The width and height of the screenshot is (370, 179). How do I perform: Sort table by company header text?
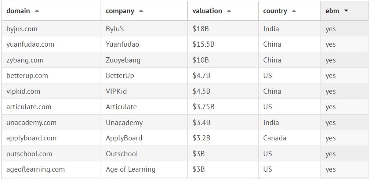point(120,11)
